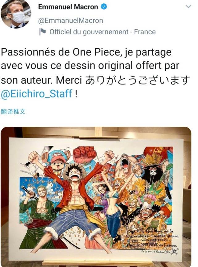Click the handwritten French dedication on drawing
Screen dimensions: 198x267
pyautogui.click(x=152, y=238)
